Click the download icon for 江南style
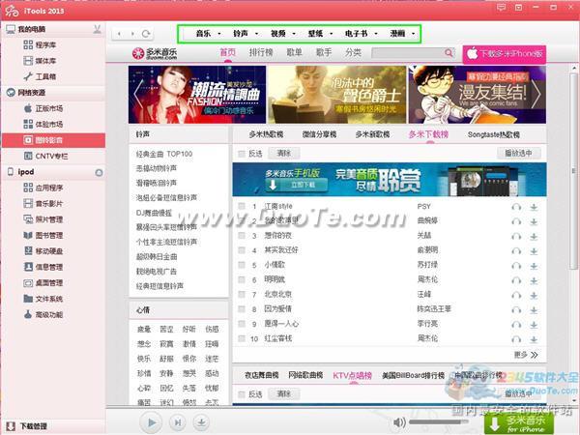The image size is (580, 435). (534, 207)
